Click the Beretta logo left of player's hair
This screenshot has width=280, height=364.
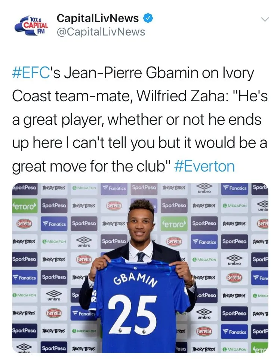coord(114,206)
